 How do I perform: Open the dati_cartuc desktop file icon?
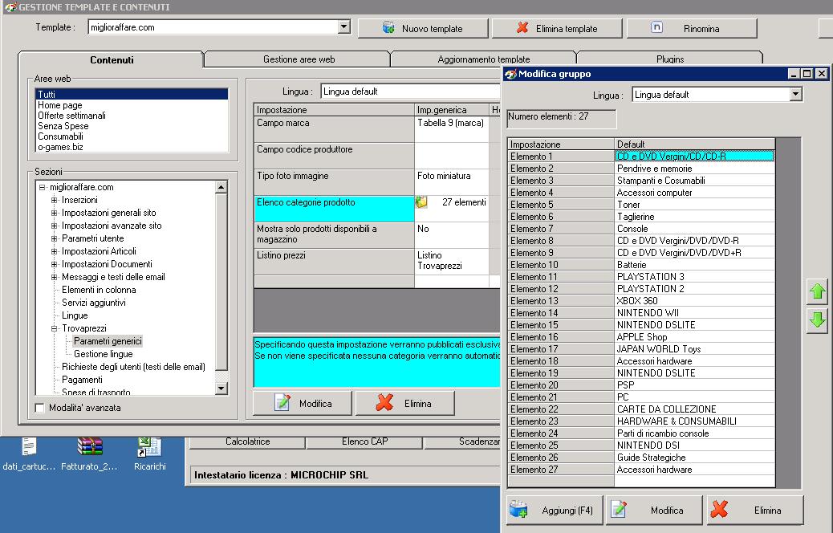[x=29, y=446]
